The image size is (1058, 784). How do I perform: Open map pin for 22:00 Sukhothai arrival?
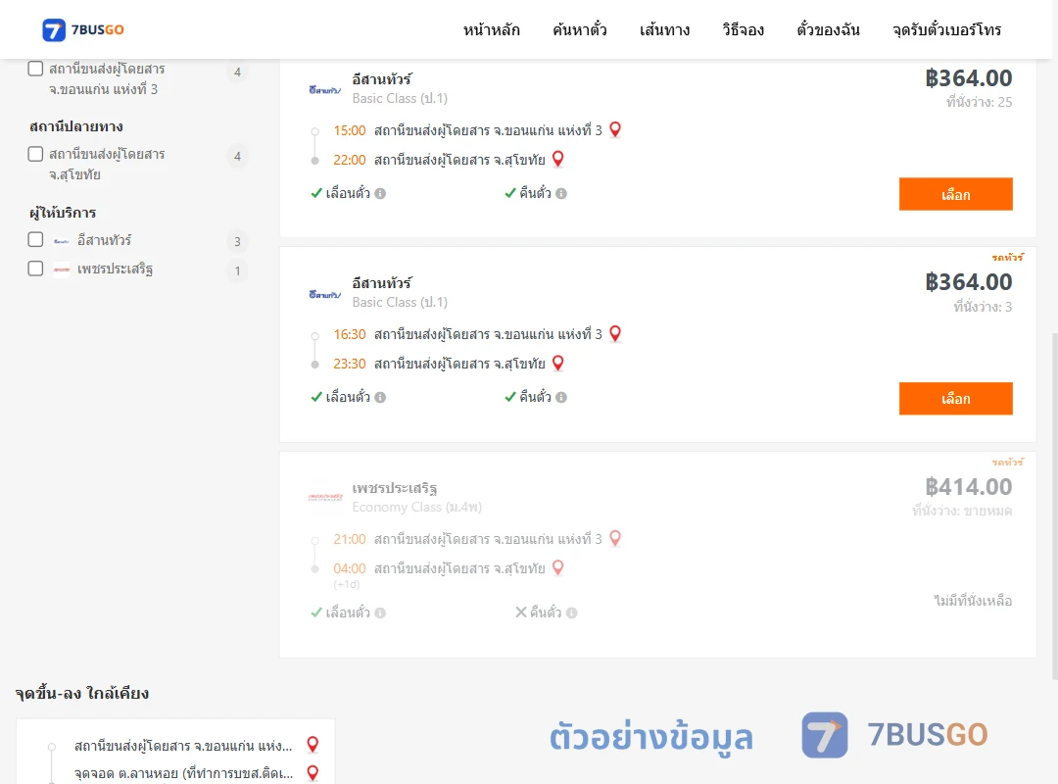pyautogui.click(x=558, y=160)
